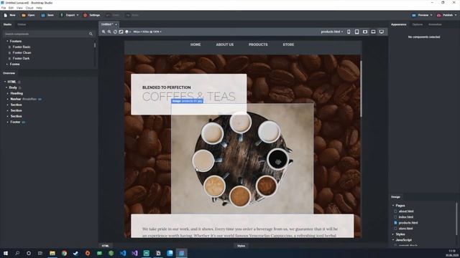The image size is (460, 258).
Task: Open the Styles bottom panel tab
Action: [241, 246]
